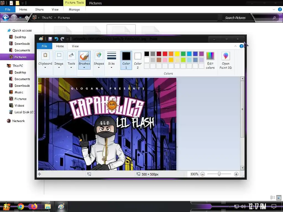Image resolution: width=283 pixels, height=212 pixels.
Task: Expand the Image dropdown arrow
Action: pos(59,68)
